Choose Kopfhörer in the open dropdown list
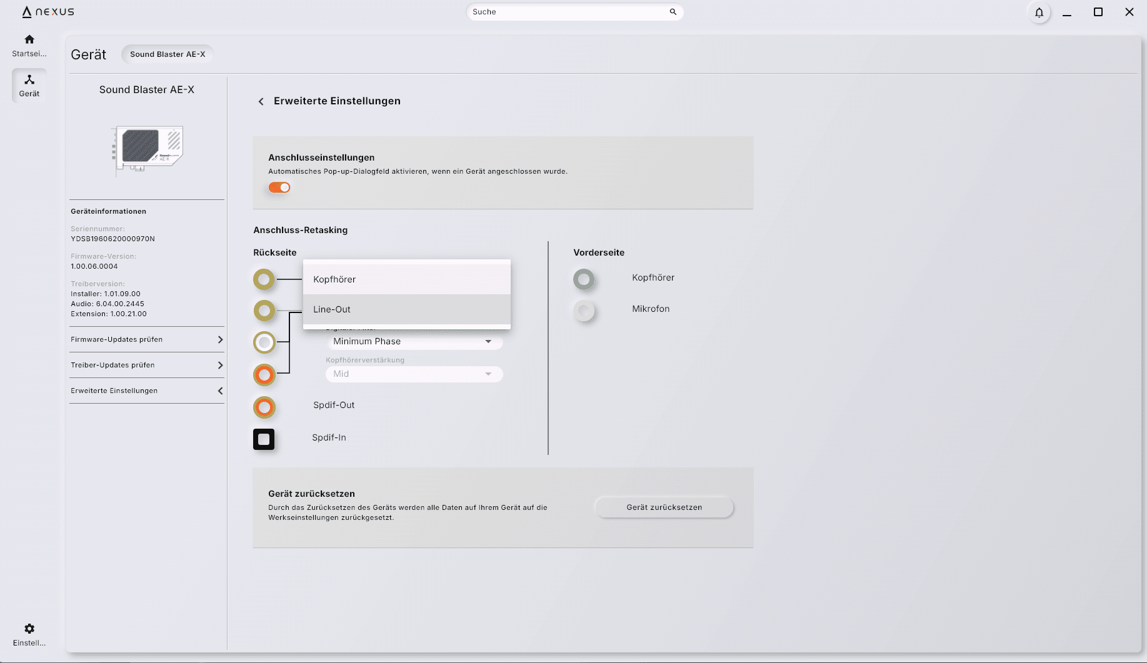 pos(407,279)
